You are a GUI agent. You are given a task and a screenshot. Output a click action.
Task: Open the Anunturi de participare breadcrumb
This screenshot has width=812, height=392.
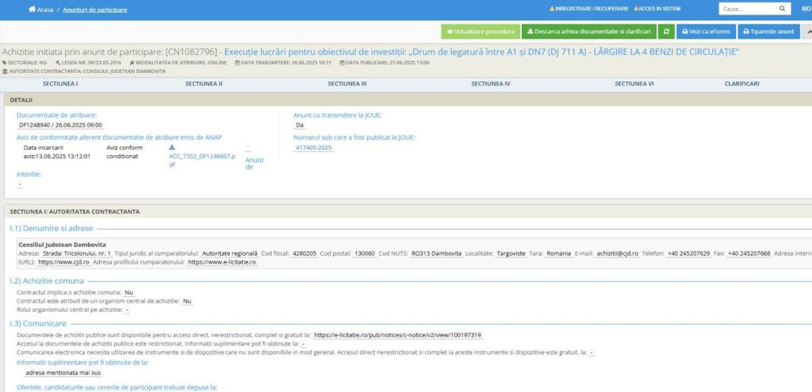click(95, 10)
